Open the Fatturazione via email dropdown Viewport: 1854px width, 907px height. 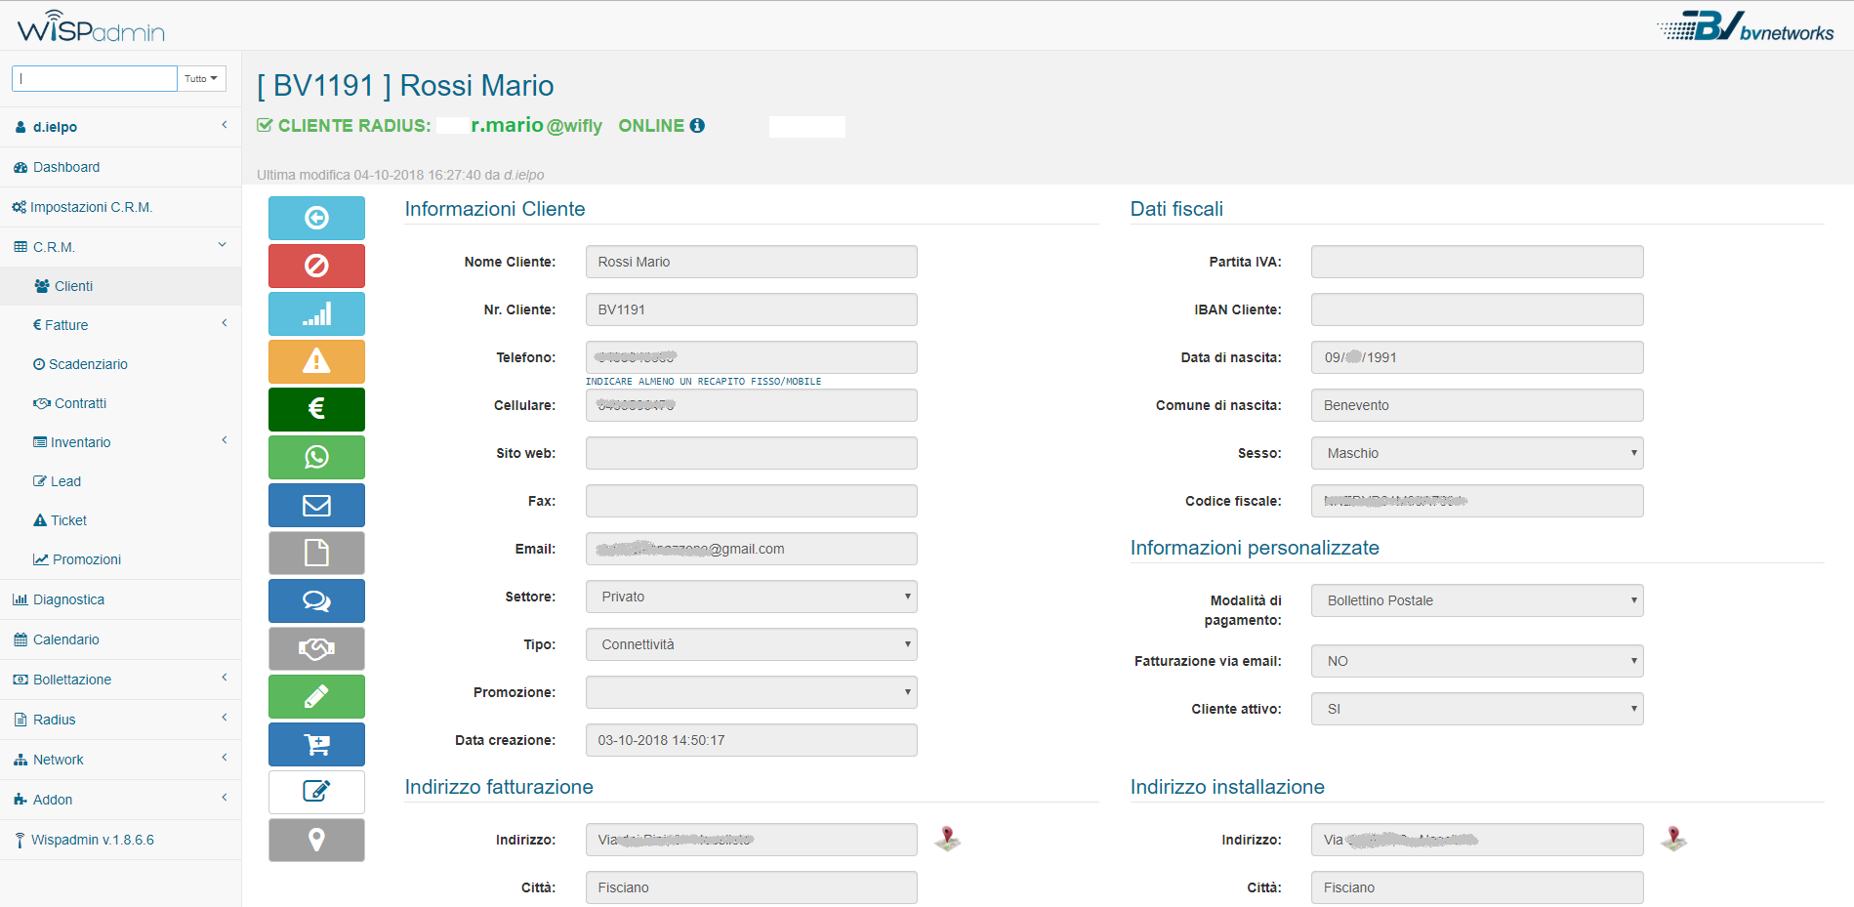[1477, 661]
